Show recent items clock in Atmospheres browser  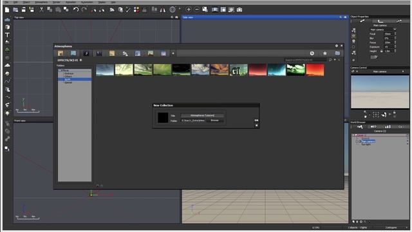pos(312,53)
